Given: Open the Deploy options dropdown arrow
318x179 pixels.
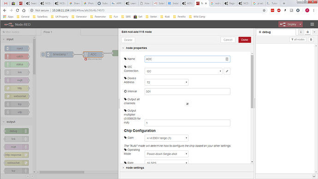Looking at the screenshot, I should 300,24.
